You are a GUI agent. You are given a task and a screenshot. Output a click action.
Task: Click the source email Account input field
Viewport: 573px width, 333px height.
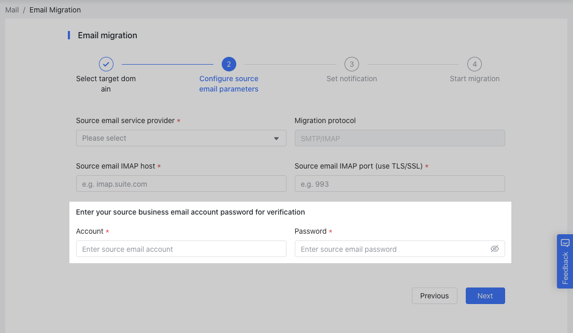181,249
